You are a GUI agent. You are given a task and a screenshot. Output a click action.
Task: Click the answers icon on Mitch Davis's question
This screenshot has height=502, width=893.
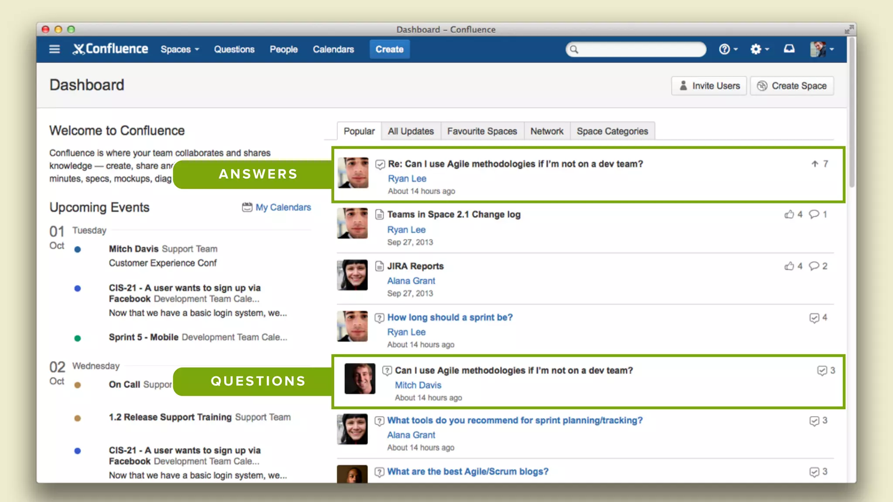coord(822,371)
